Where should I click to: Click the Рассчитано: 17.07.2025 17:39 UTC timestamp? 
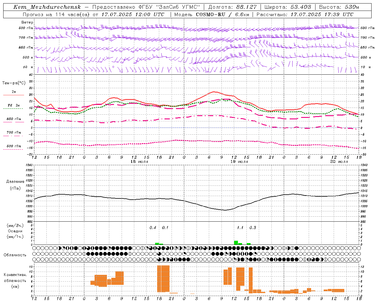point(305,14)
